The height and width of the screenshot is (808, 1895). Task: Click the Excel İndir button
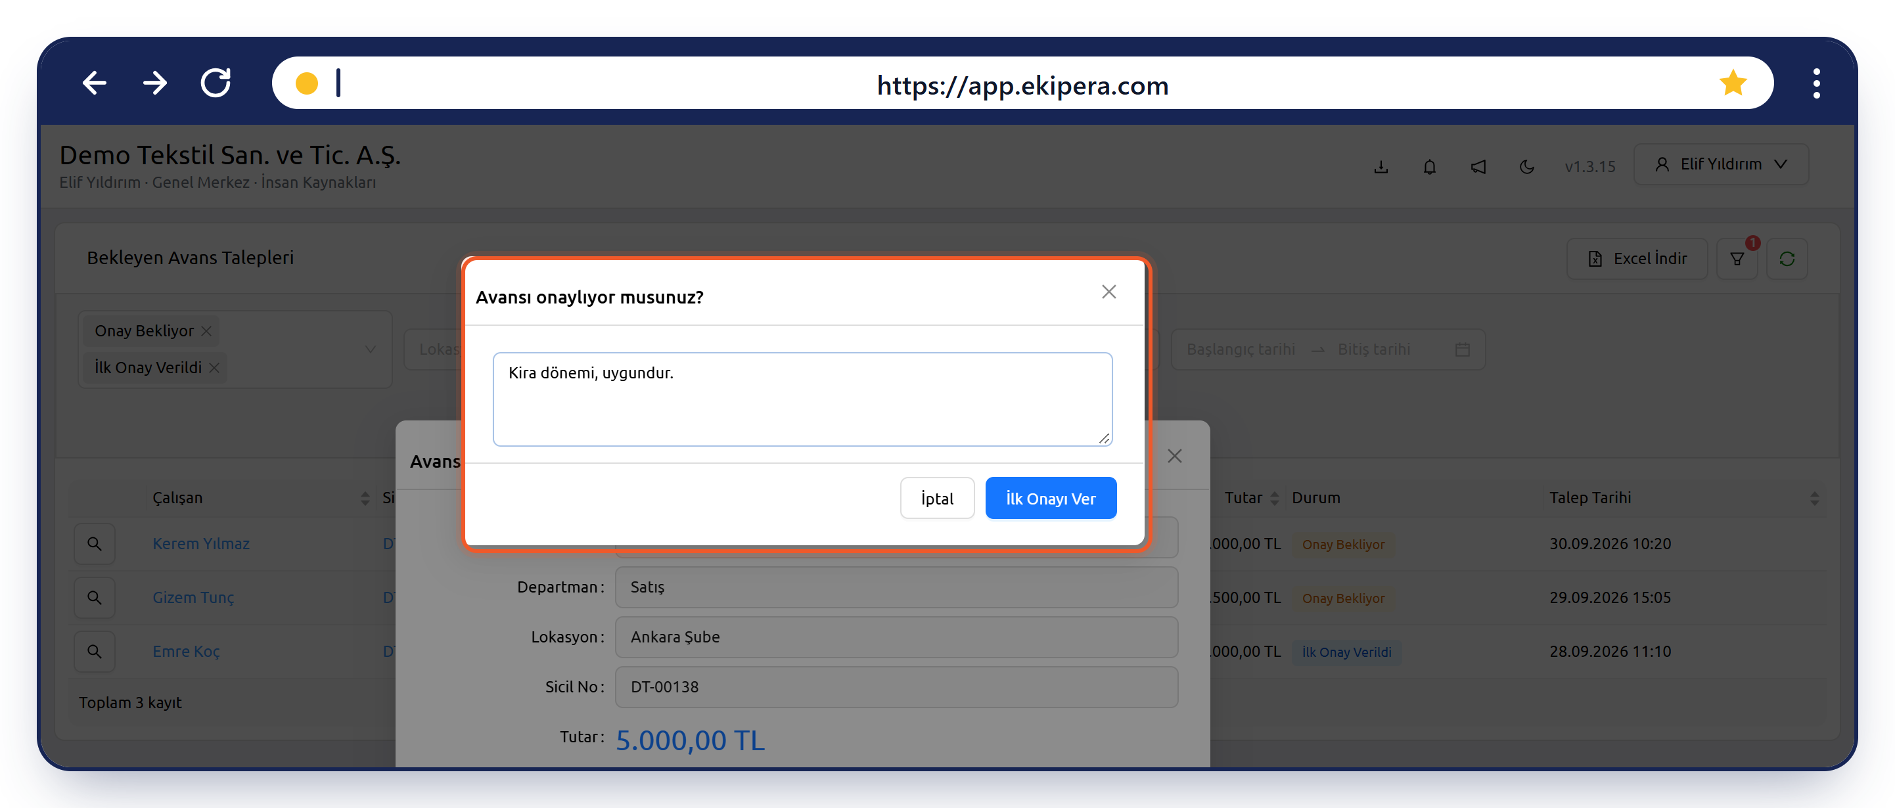[x=1637, y=259]
